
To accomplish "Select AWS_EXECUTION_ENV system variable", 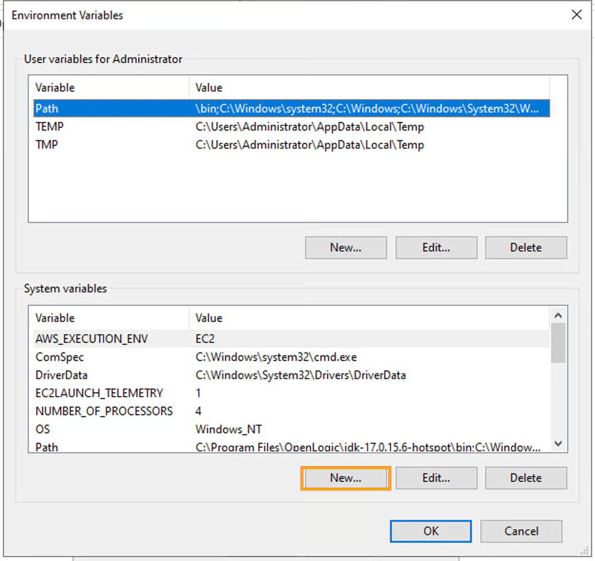I will pyautogui.click(x=92, y=339).
